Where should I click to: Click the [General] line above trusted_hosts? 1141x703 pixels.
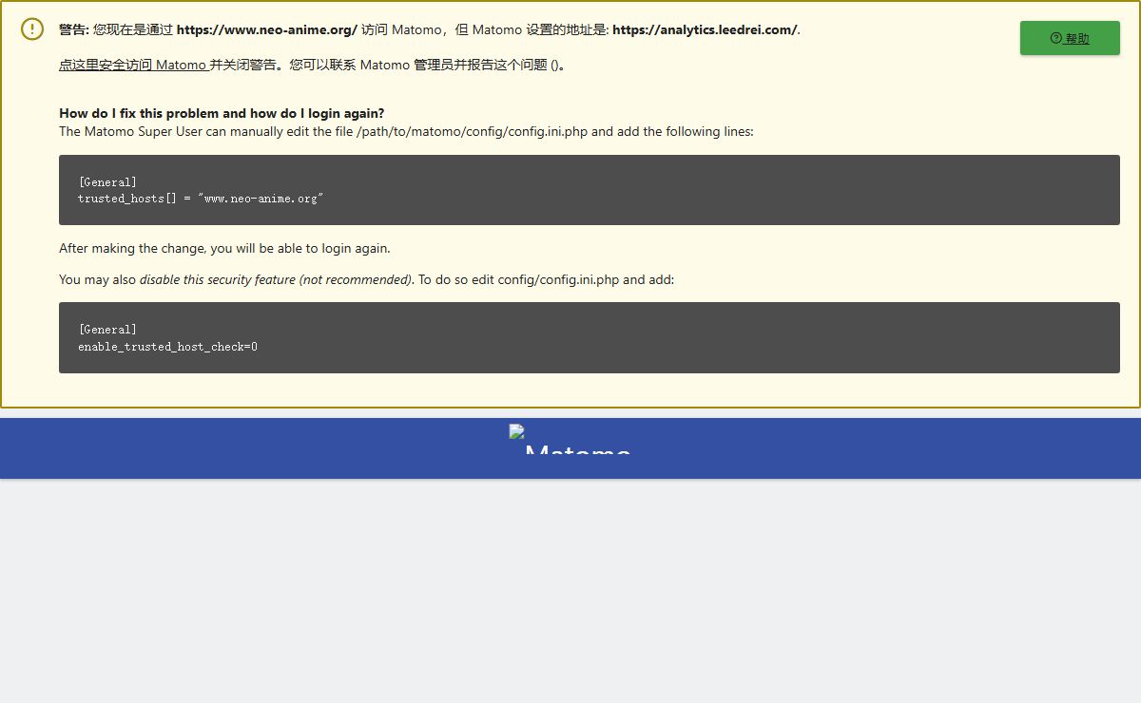click(x=107, y=181)
